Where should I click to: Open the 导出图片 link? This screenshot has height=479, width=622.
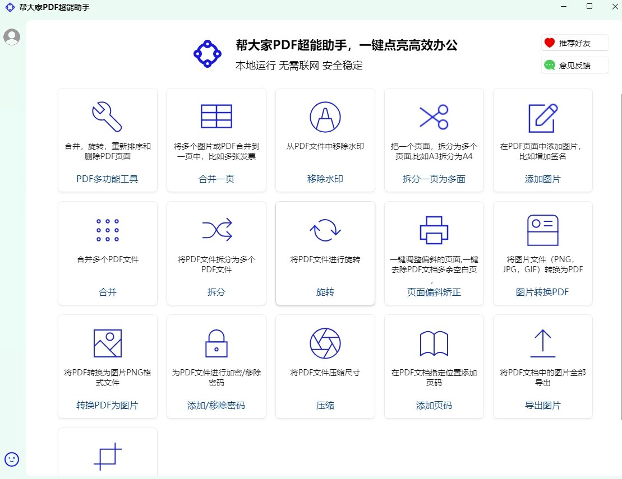click(543, 405)
